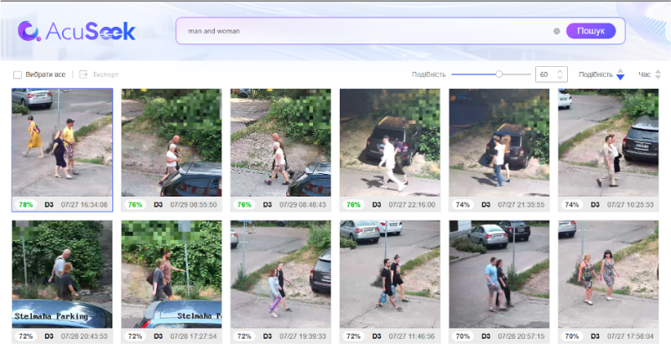Click the Експорт export label
Image resolution: width=671 pixels, height=348 pixels.
click(x=106, y=74)
